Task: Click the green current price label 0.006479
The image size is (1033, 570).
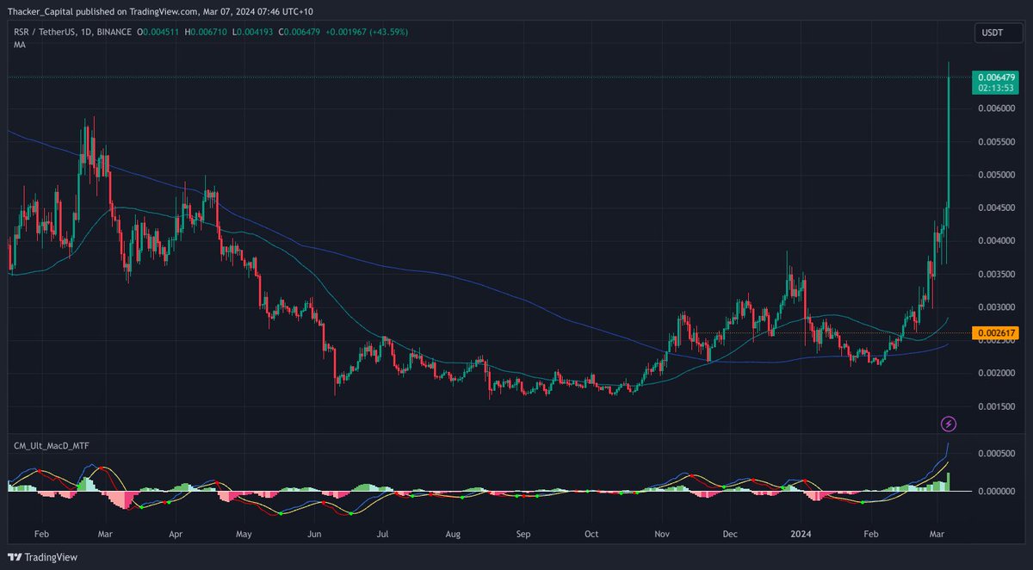Action: click(997, 77)
